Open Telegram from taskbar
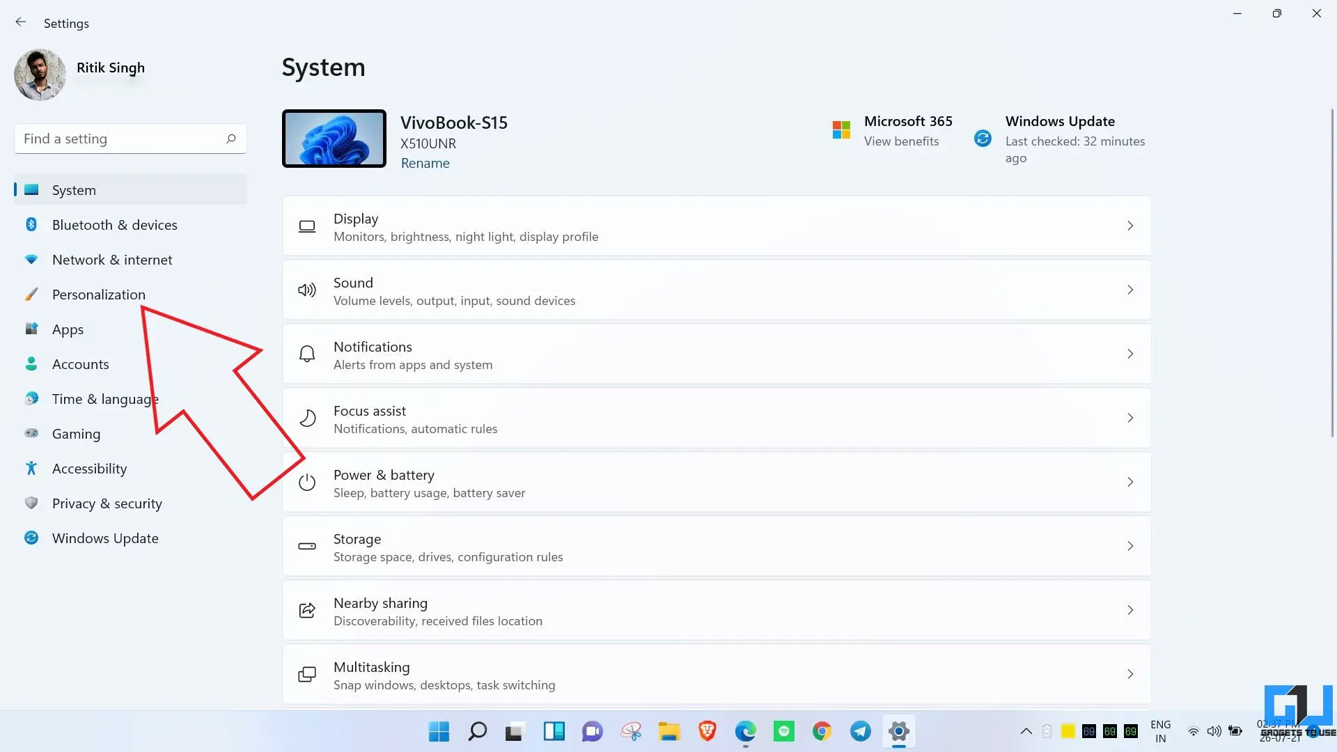Image resolution: width=1337 pixels, height=752 pixels. [x=861, y=731]
